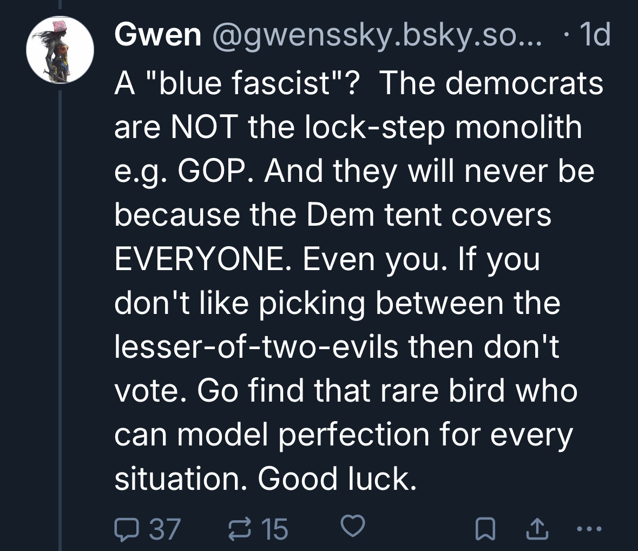The image size is (638, 551).
Task: Like the post with the heart icon
Action: tap(352, 527)
